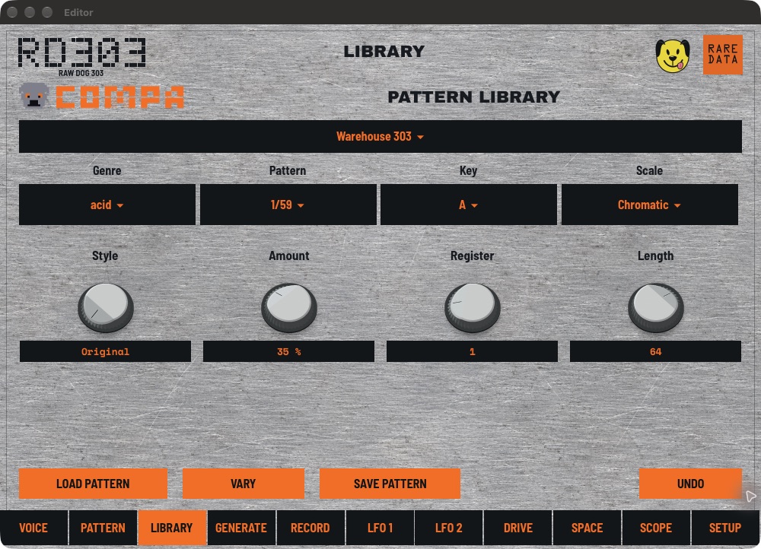Switch to the DRIVE tab
Screen dimensions: 761x549
(517, 528)
